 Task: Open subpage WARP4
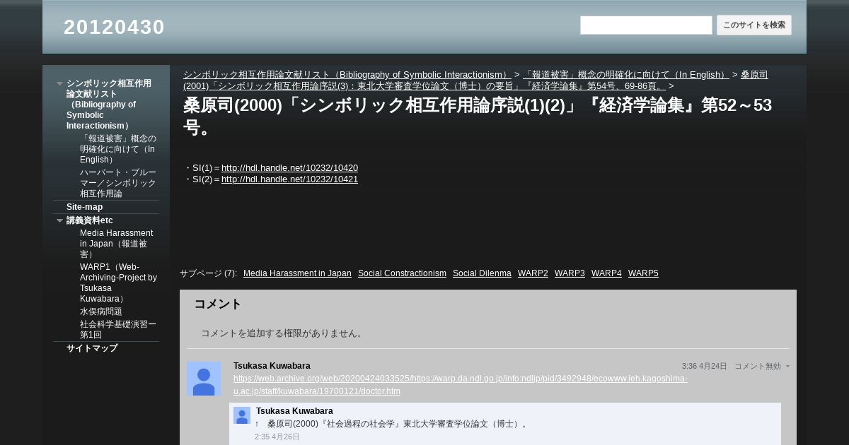(606, 273)
